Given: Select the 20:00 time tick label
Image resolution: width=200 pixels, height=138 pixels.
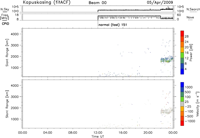Looking at the screenshot, I should tap(148, 133).
